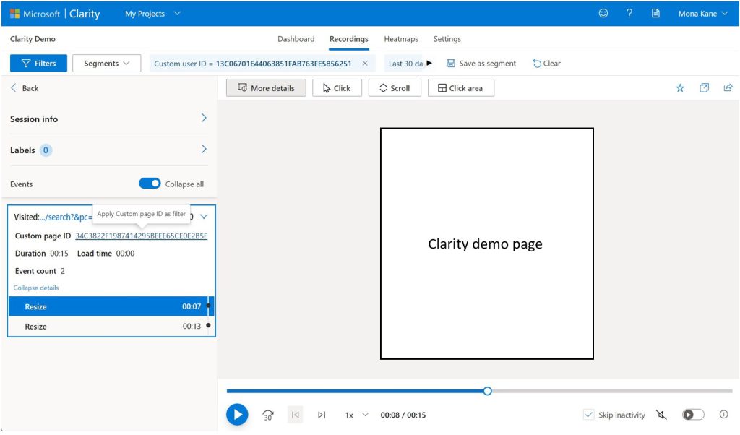This screenshot has height=435, width=740.
Task: Uncheck the Skip inactivity checkbox
Action: [588, 415]
